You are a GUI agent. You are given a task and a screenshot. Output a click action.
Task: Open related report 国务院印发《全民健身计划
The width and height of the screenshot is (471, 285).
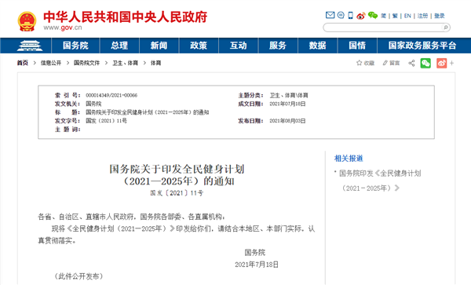(x=380, y=174)
